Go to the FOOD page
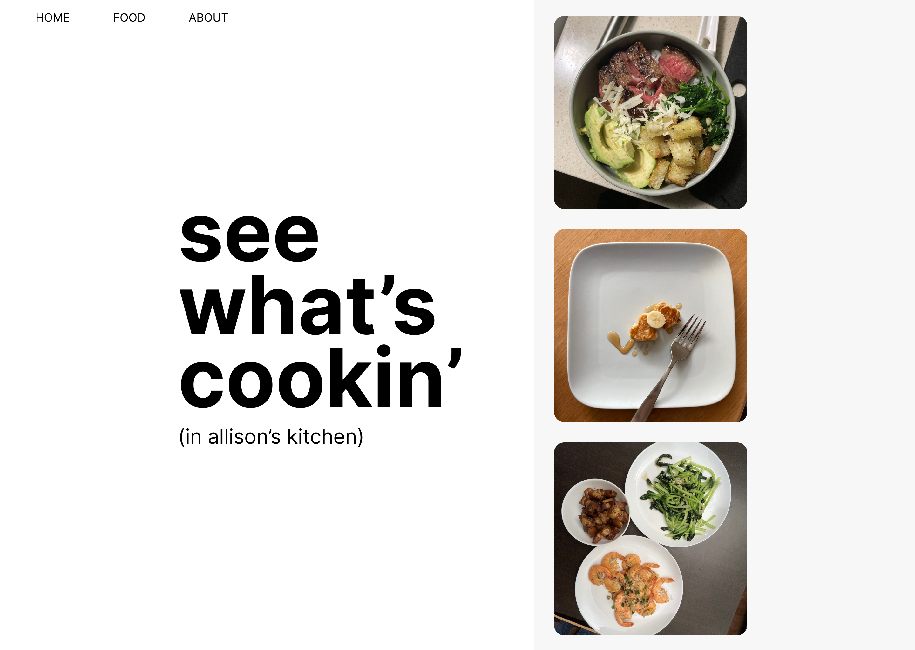 [129, 17]
